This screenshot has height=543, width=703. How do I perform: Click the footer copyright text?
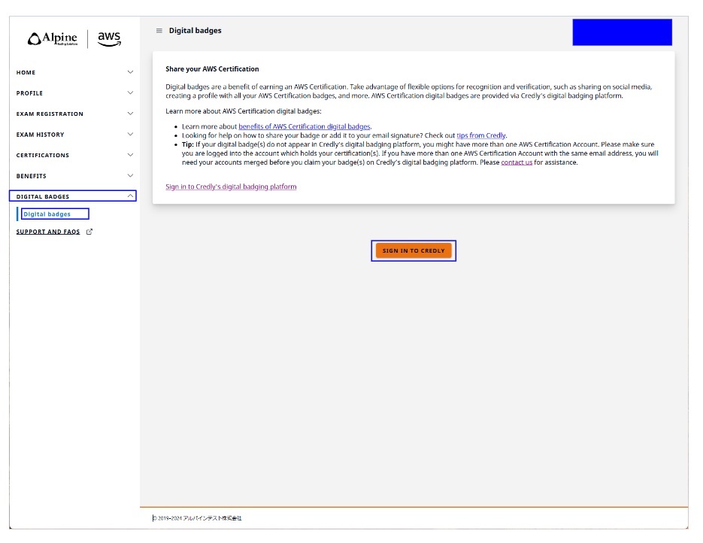pos(197,518)
